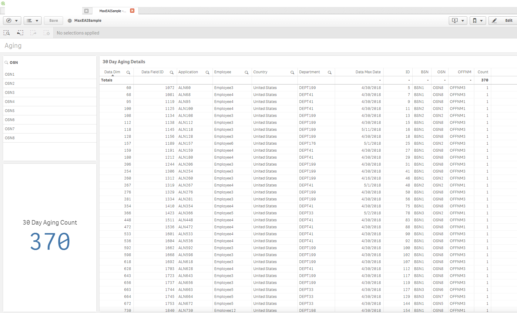
Task: Select 5/2/2018 date cell
Action: [359, 213]
